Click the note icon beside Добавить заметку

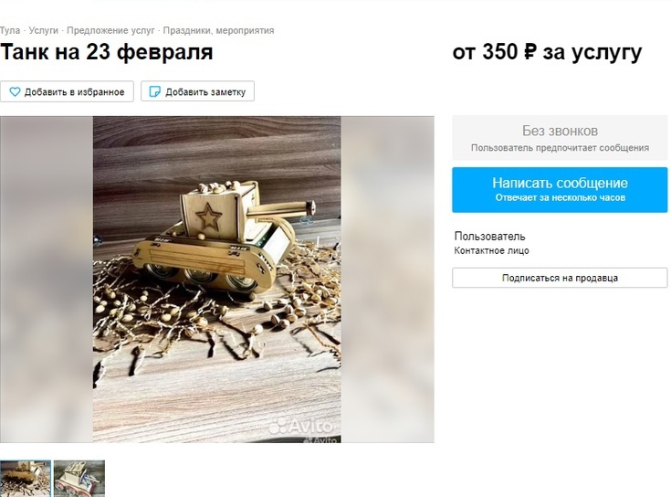[154, 91]
